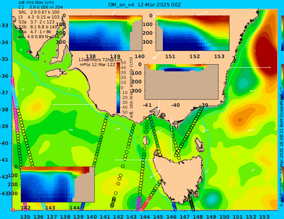The height and width of the screenshot is (219, 284).
Task: Click the -37 latitude label on the left axis
Action: pos(4,93)
